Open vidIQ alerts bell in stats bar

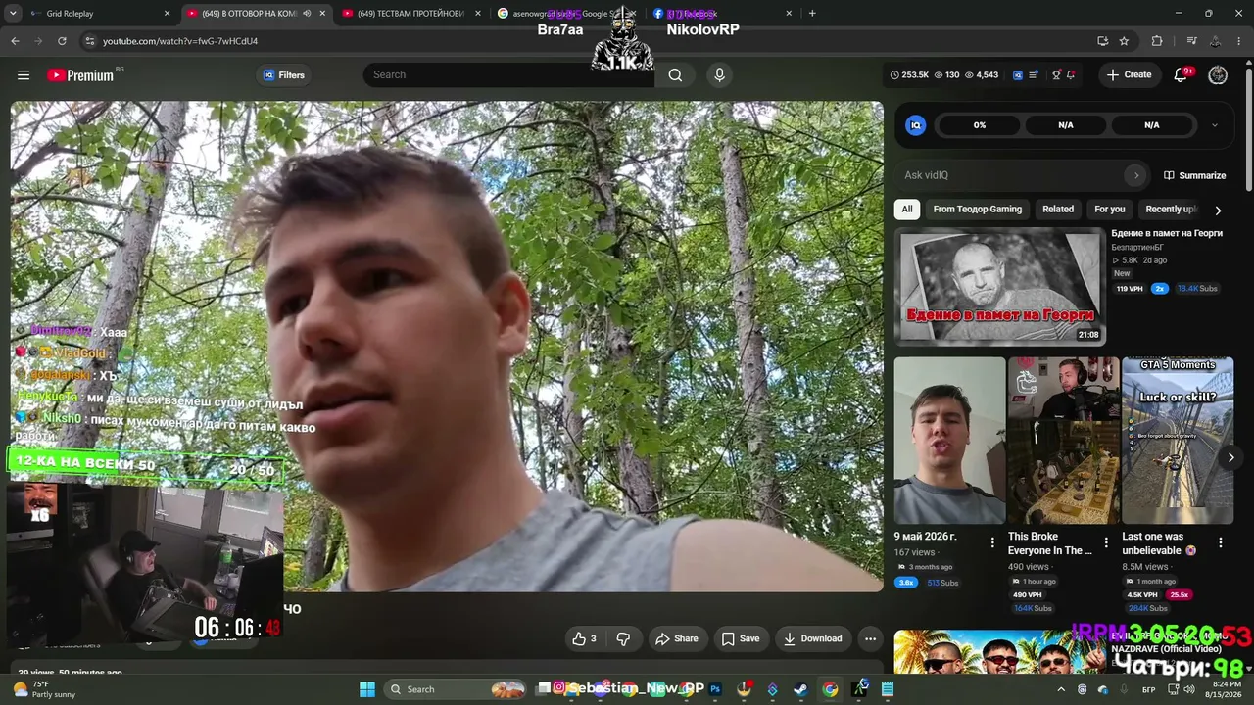(x=1071, y=75)
